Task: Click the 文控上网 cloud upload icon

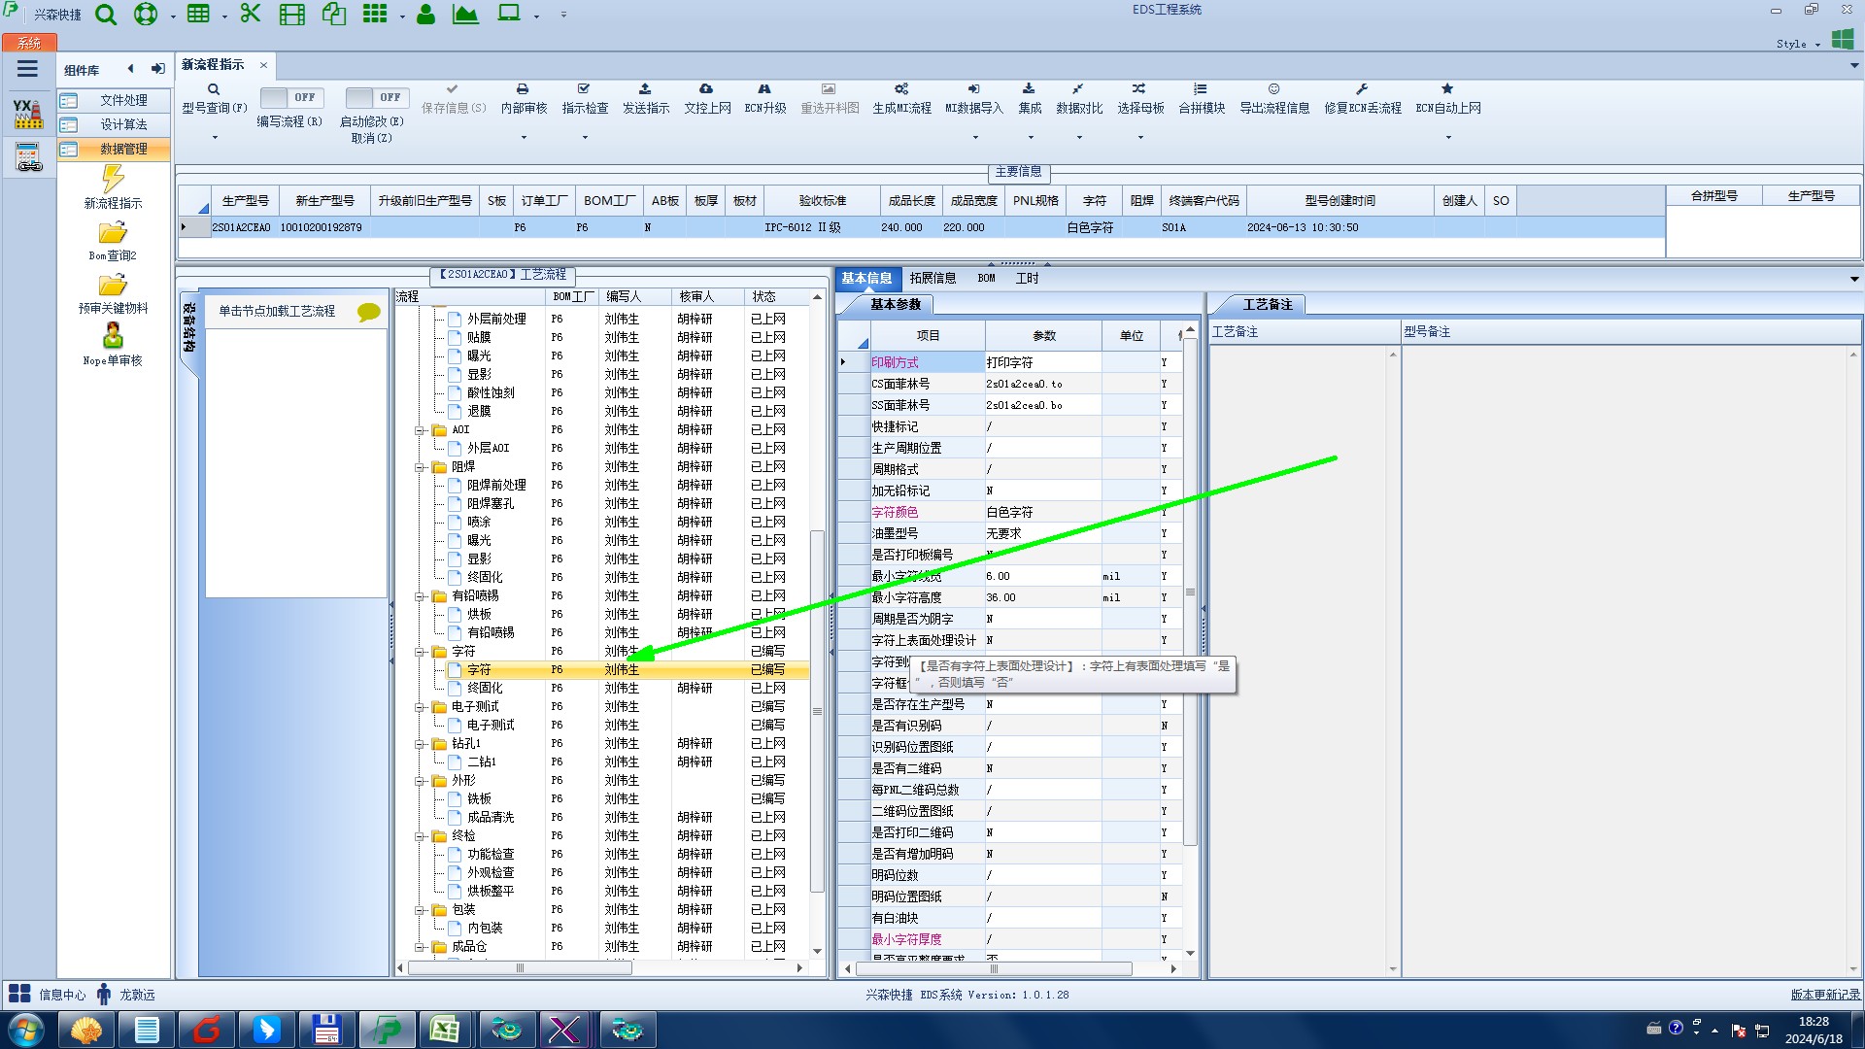Action: tap(706, 89)
